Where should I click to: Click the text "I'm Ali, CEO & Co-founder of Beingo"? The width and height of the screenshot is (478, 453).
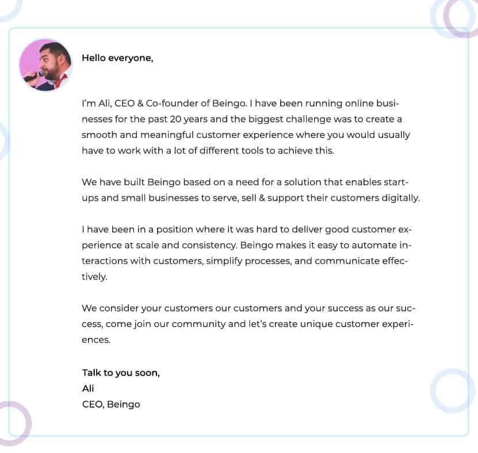(x=163, y=104)
